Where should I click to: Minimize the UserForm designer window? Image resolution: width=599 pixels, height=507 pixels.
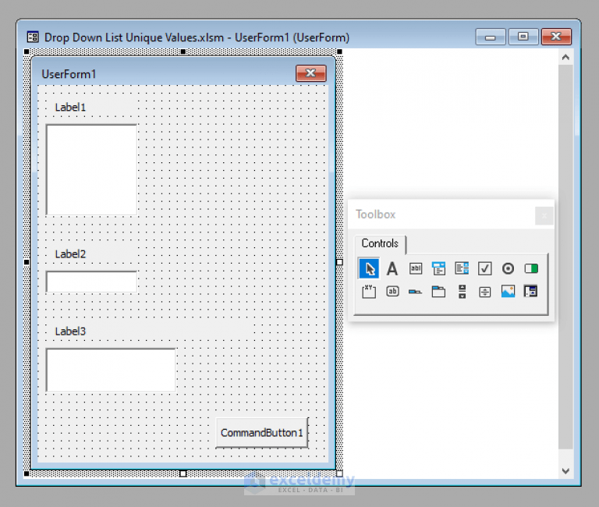coord(491,37)
